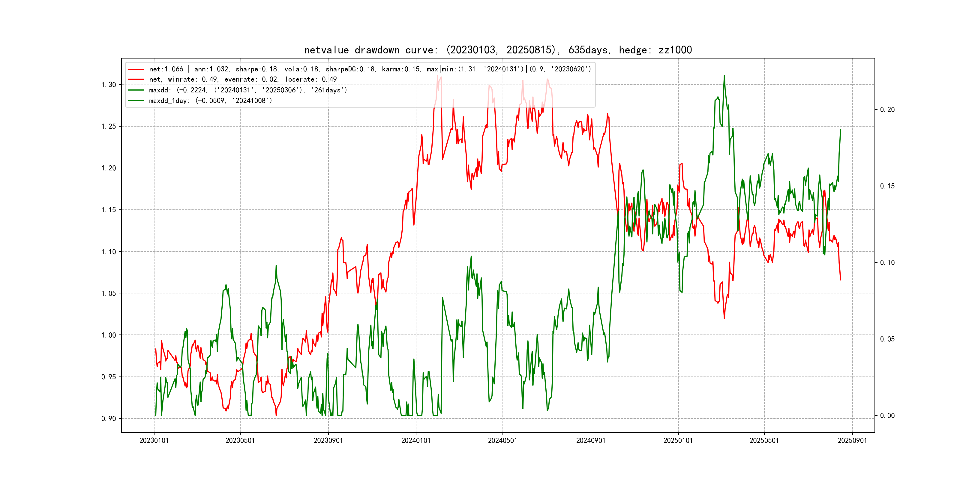Click the 0.90 left axis tick label
Image resolution: width=972 pixels, height=486 pixels.
pyautogui.click(x=109, y=418)
